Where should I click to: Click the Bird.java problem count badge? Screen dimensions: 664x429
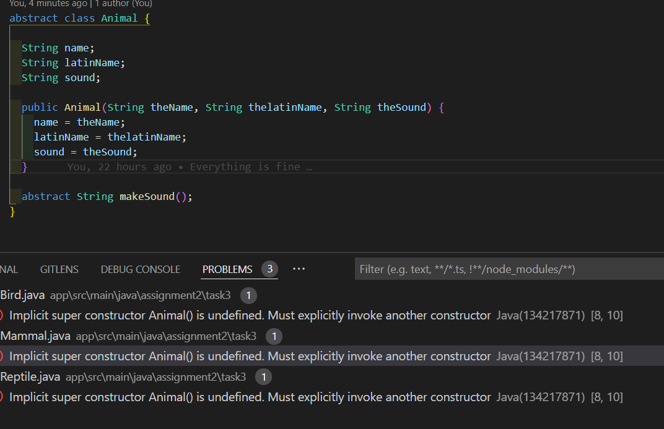[248, 295]
